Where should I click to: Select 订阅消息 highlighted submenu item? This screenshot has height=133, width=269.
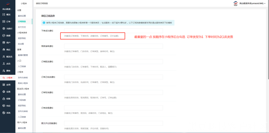[x=22, y=22]
